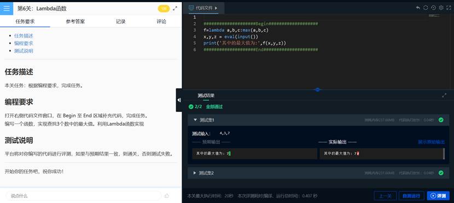
Task: Jump to 编程要求 link
Action: [24, 43]
